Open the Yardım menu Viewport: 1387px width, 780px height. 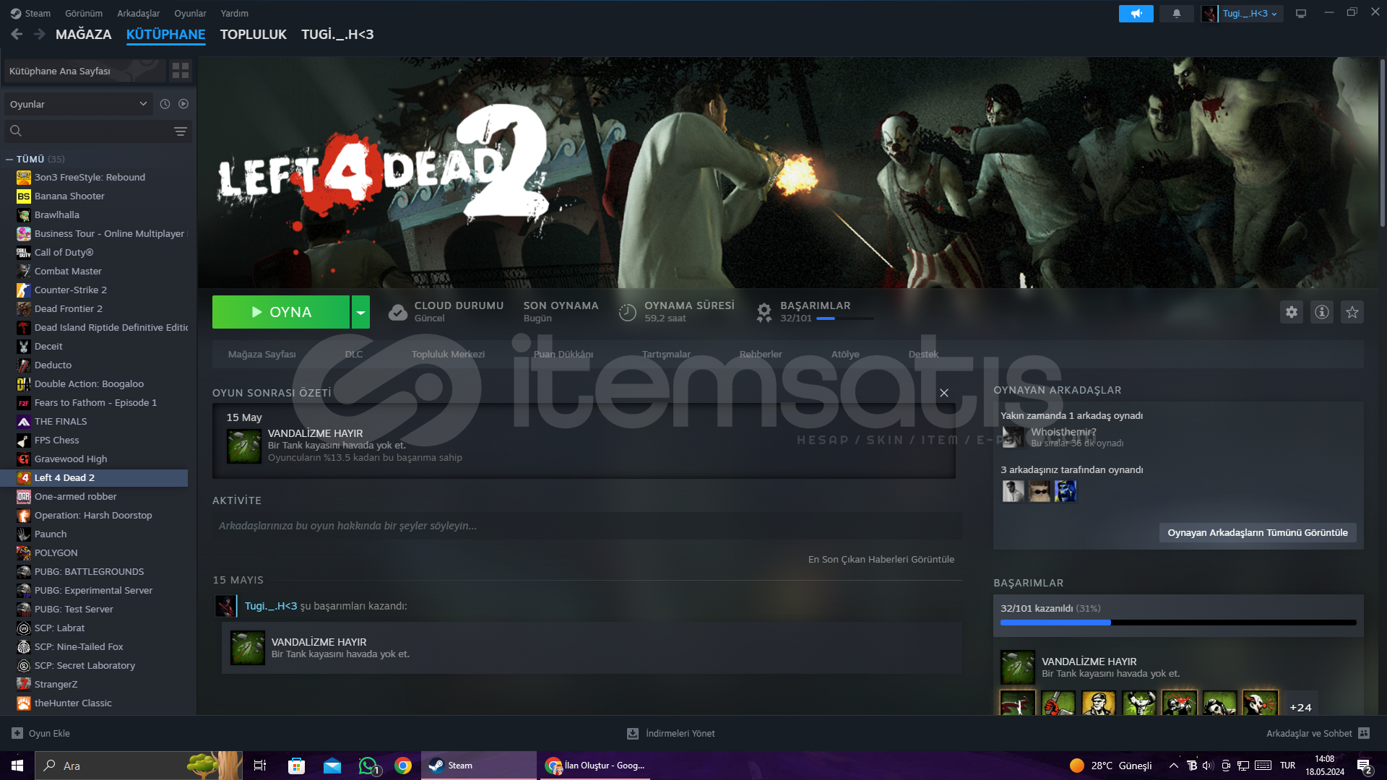234,13
